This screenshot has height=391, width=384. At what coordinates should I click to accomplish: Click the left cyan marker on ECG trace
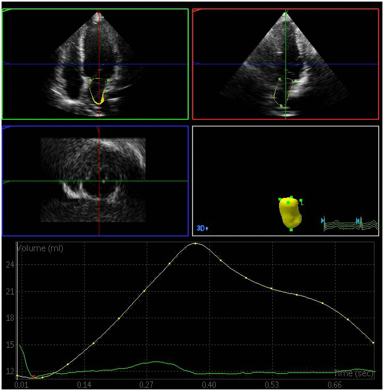click(x=323, y=221)
